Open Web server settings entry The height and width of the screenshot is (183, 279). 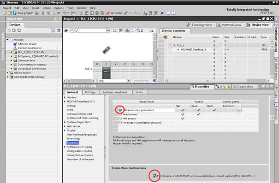pos(73,126)
